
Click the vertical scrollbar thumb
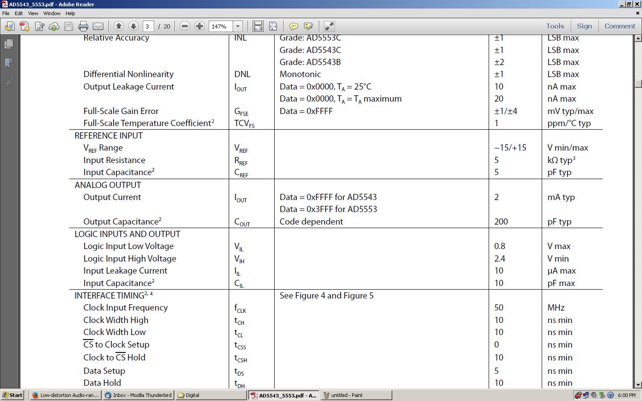[638, 83]
